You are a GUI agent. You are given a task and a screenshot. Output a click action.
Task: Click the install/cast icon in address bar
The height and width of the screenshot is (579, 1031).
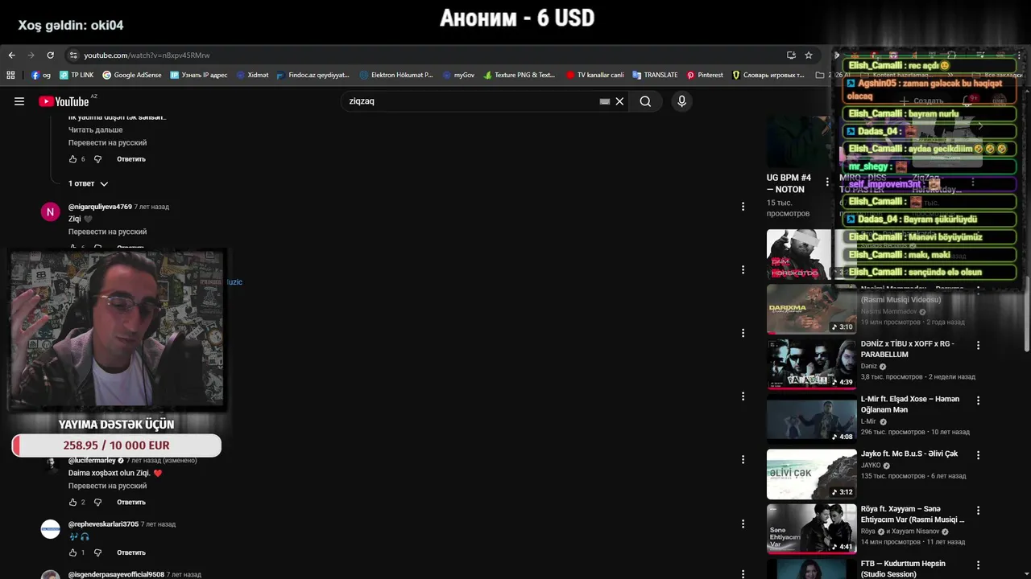791,55
